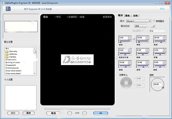Click the empty 个人设置 list box

(21, 98)
